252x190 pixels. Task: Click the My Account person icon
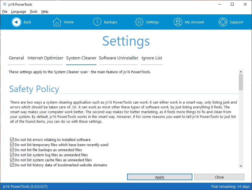178,22
